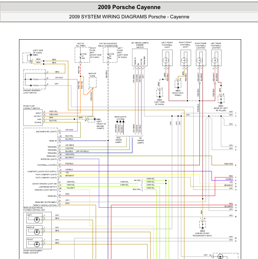This screenshot has width=258, height=259.
Task: Click the "HEADLIGHTS SYSTEM" label
Action: [x=120, y=118]
